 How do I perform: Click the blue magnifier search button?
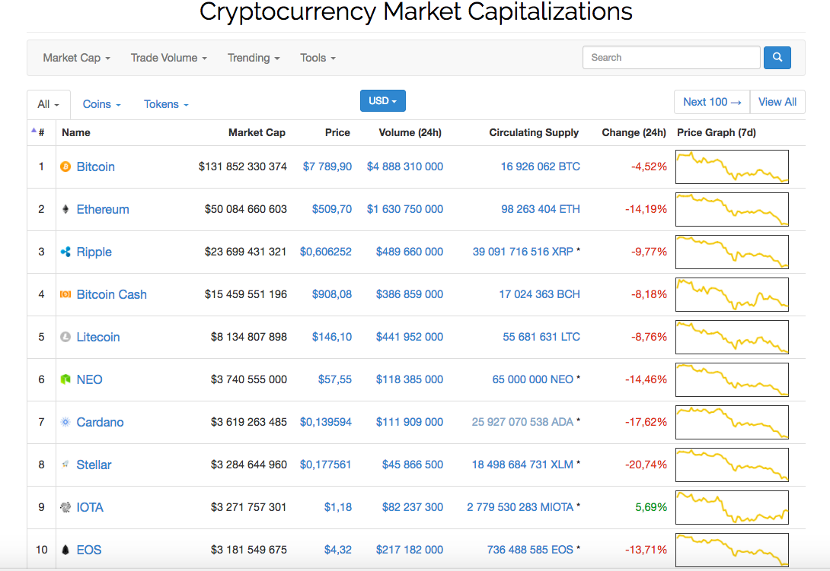(x=777, y=58)
